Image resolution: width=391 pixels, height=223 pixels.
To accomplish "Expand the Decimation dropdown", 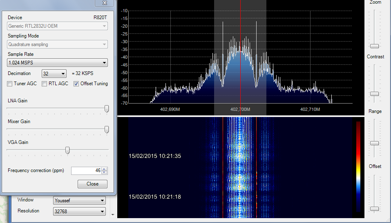I will 54,74.
